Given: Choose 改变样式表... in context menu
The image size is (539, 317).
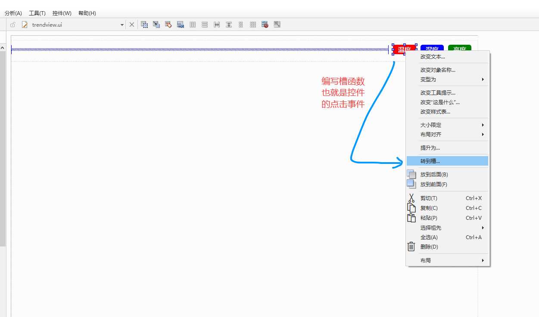Looking at the screenshot, I should (x=448, y=111).
